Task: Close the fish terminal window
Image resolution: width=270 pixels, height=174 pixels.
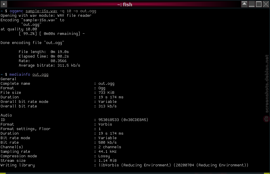Action: click(266, 4)
